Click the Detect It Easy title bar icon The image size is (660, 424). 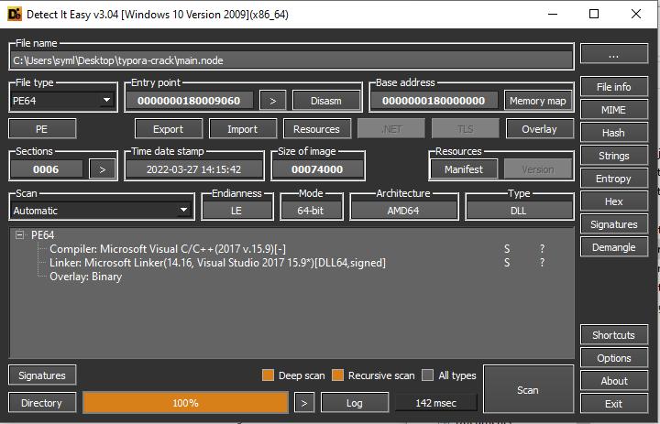(x=14, y=14)
